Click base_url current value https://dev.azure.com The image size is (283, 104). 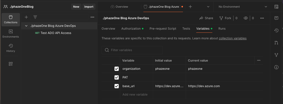(x=204, y=86)
